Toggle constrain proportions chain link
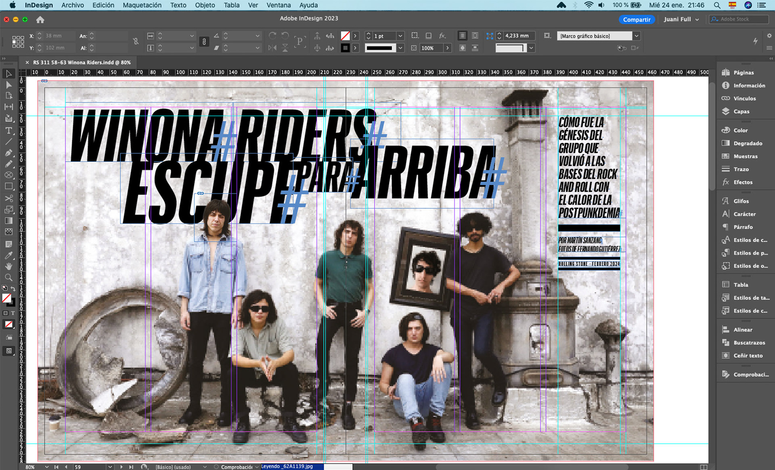This screenshot has height=470, width=775. 204,42
